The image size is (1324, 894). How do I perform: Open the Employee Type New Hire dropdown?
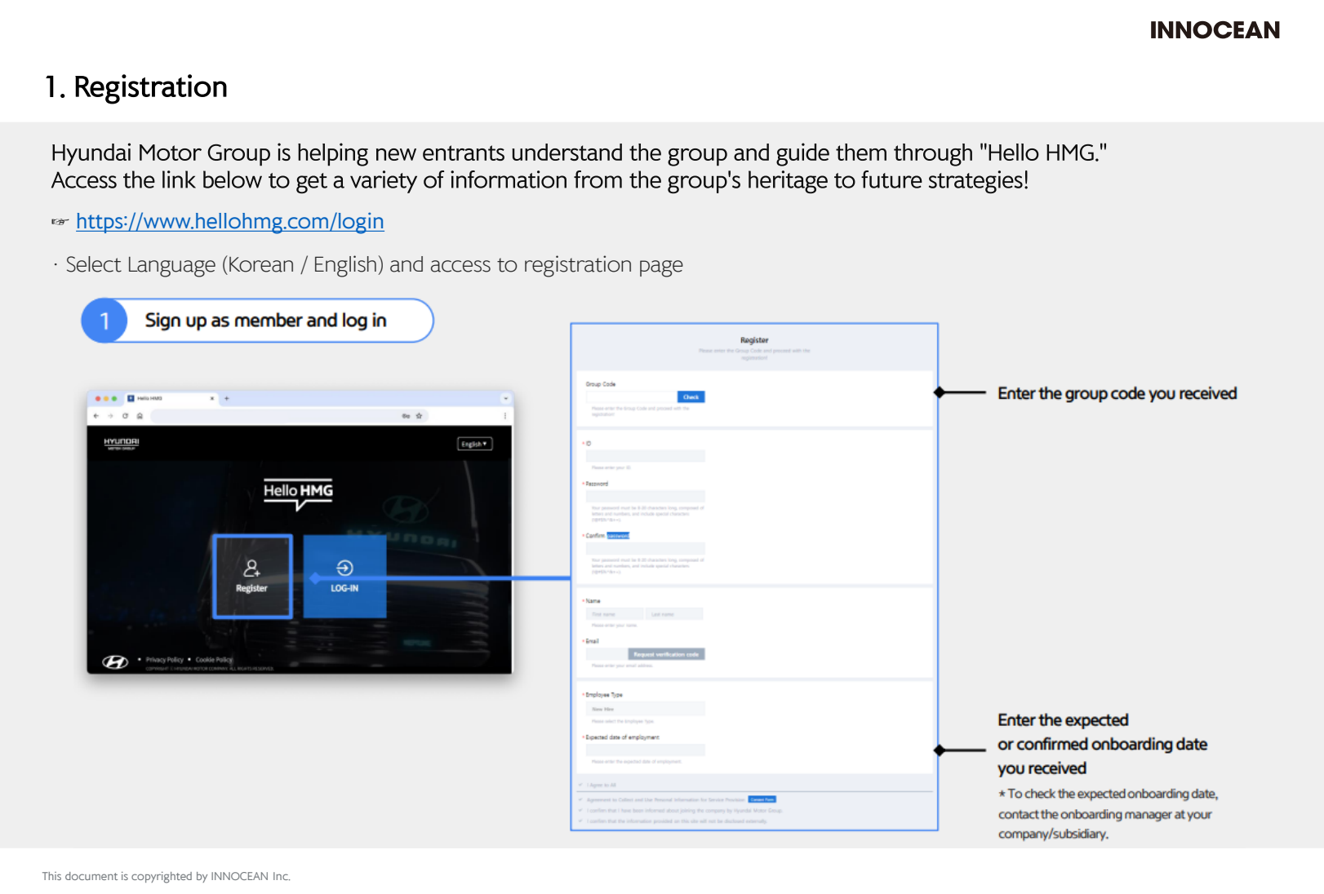(x=645, y=709)
